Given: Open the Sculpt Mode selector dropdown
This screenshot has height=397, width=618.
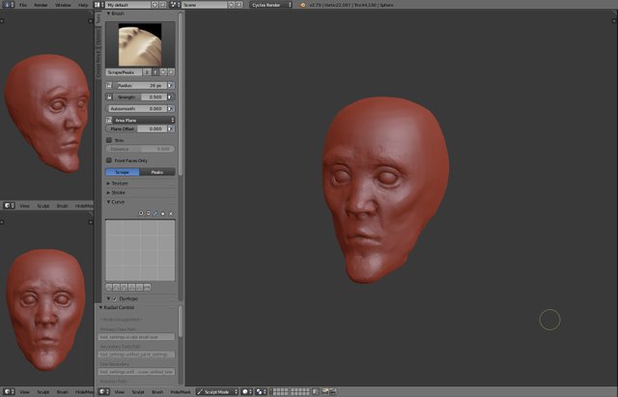Looking at the screenshot, I should [x=216, y=392].
